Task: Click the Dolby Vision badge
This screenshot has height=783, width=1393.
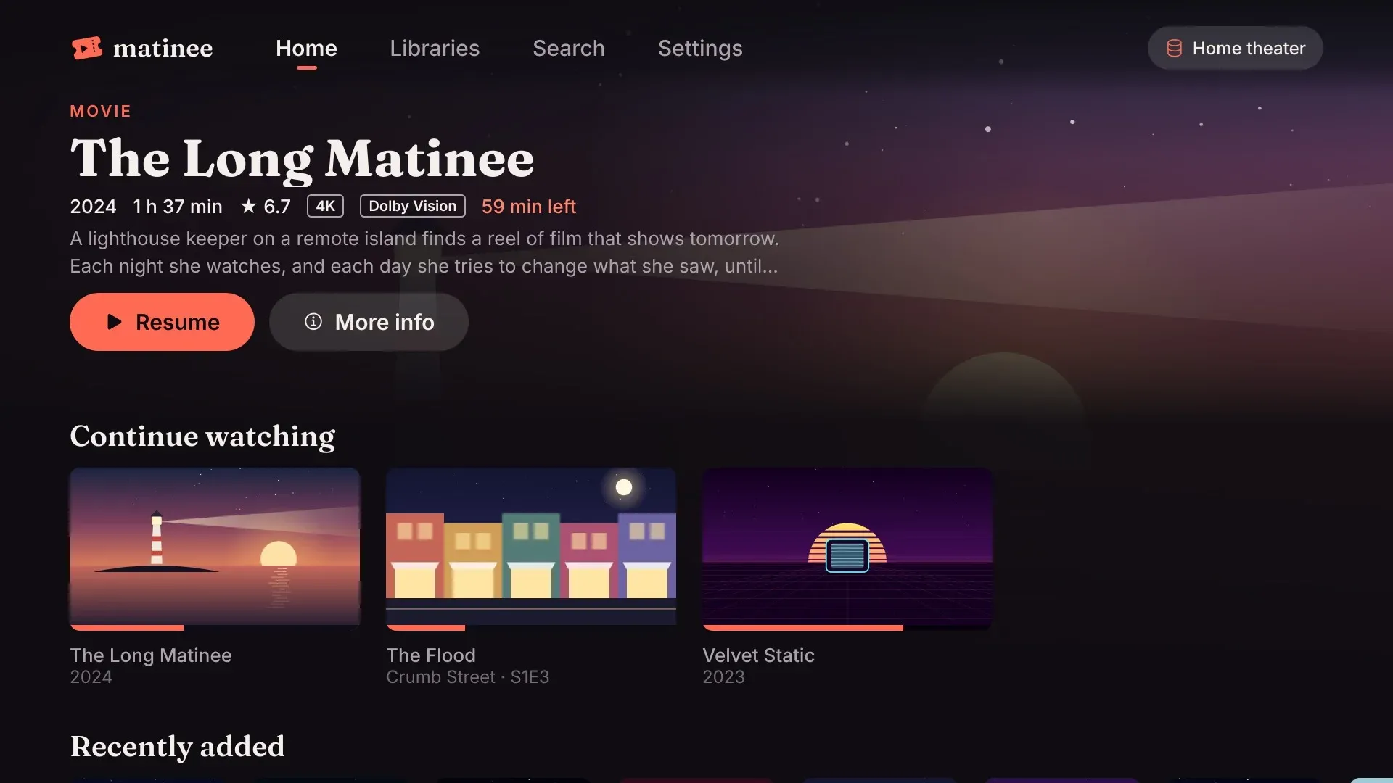Action: pyautogui.click(x=413, y=206)
